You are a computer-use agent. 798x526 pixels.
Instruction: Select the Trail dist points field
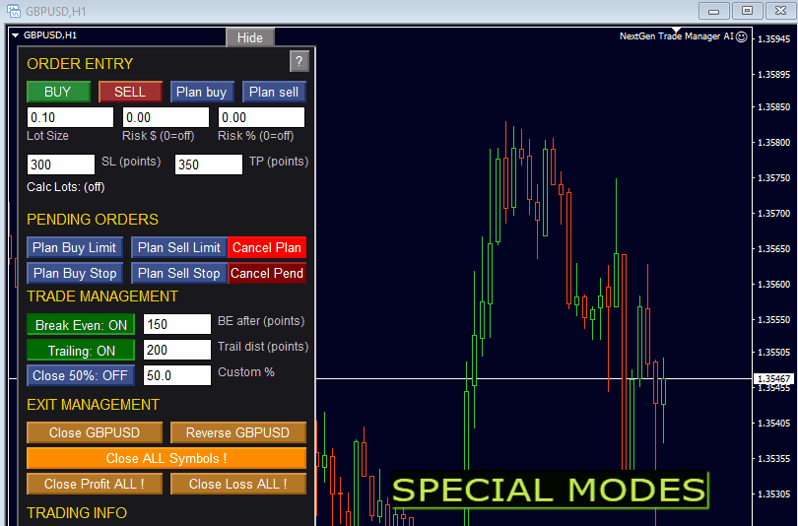(x=177, y=350)
